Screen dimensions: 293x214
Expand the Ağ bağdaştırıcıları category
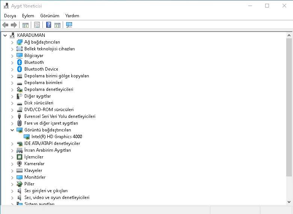click(x=12, y=42)
